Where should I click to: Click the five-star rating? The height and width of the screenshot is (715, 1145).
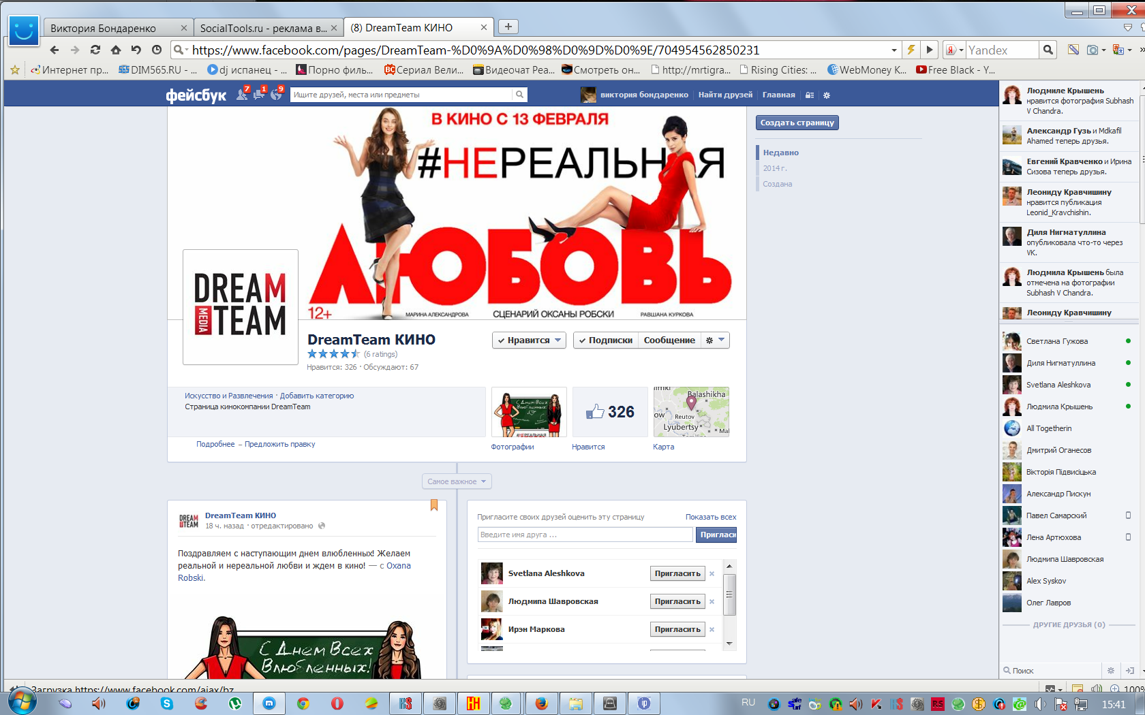pyautogui.click(x=333, y=354)
